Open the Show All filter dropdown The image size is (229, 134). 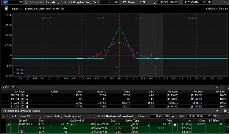30,116
